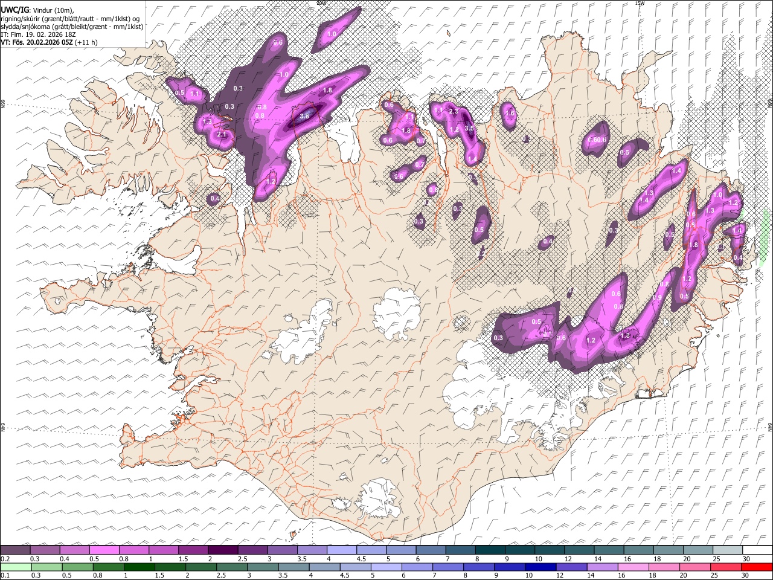Select the 2.3 precipitation value label
This screenshot has width=773, height=580.
click(x=454, y=112)
